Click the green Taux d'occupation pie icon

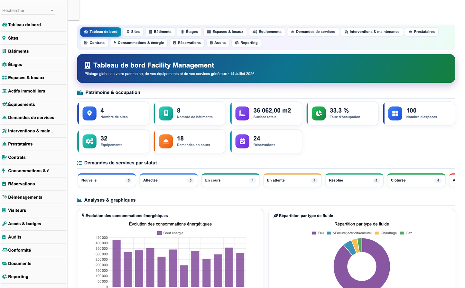pyautogui.click(x=319, y=113)
